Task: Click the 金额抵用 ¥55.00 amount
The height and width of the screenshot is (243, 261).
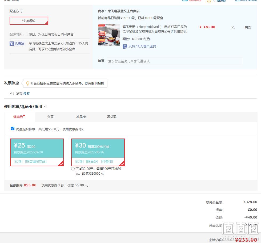Action: 30,185
